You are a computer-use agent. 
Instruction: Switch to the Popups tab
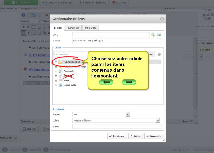point(90,28)
